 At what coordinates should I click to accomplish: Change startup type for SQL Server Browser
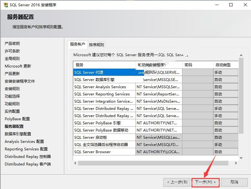click(226, 152)
